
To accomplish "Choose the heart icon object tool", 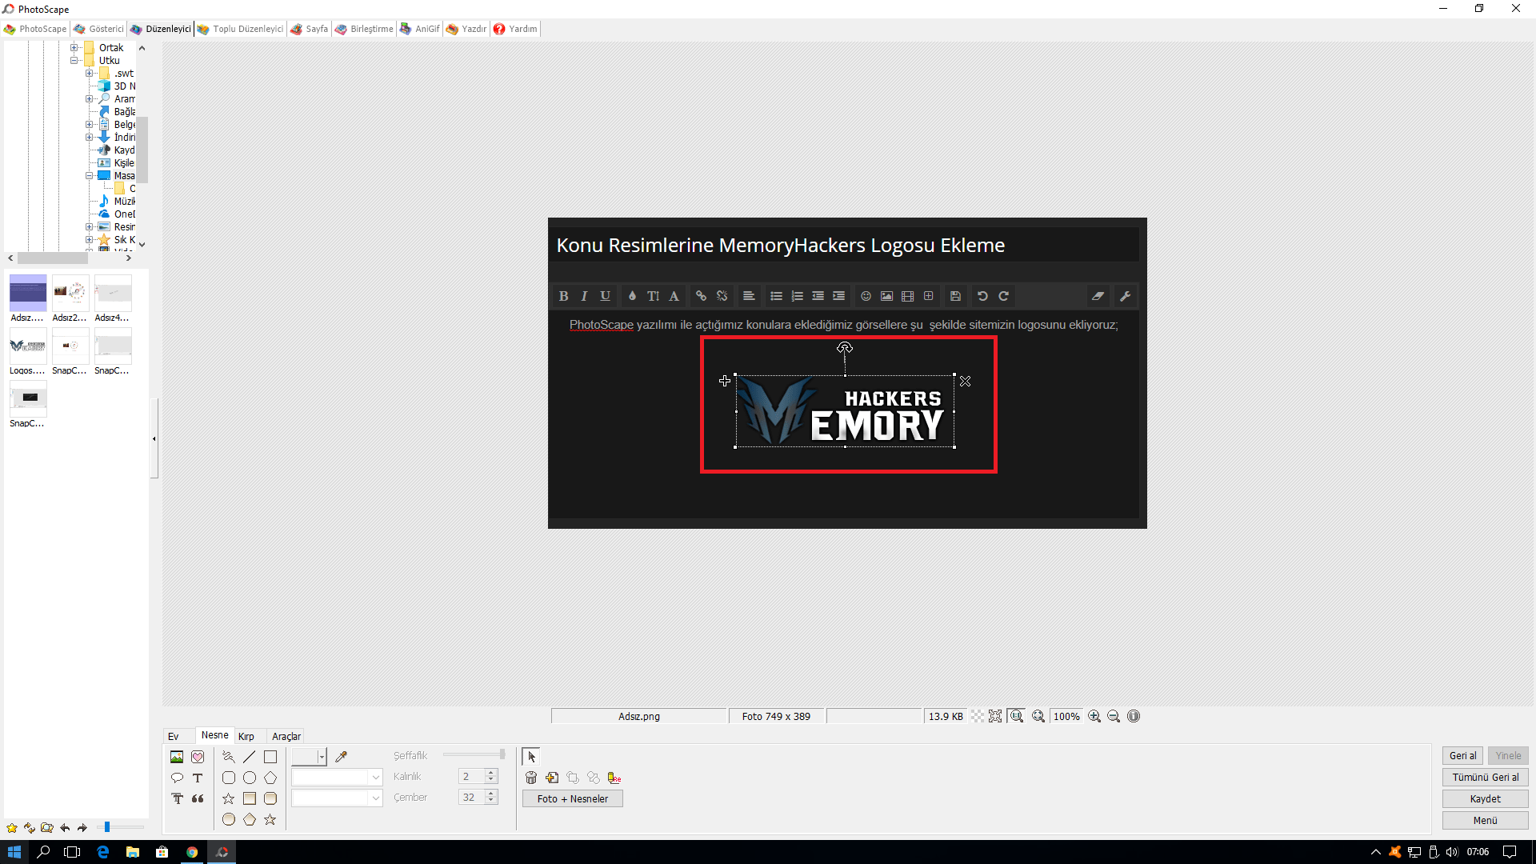I will pyautogui.click(x=198, y=757).
